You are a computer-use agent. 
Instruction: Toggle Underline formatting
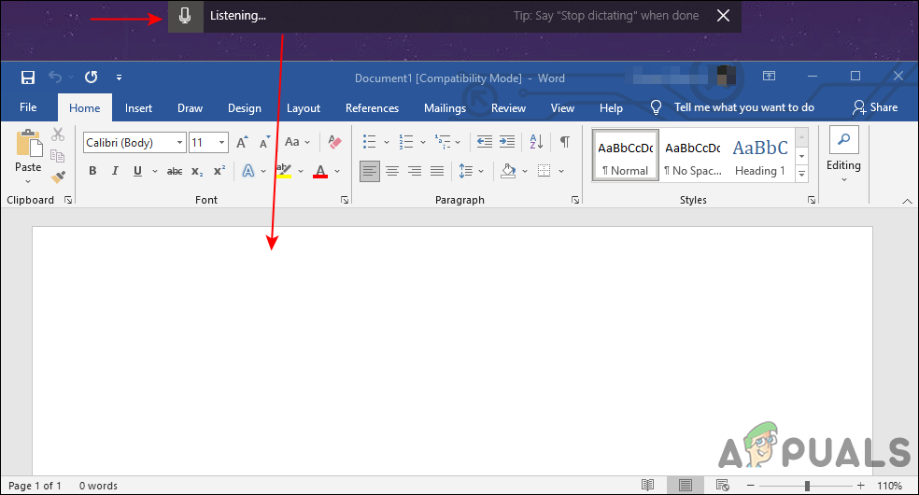click(x=137, y=171)
